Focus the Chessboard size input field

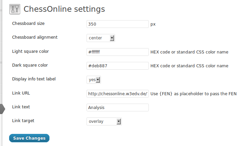pos(117,24)
